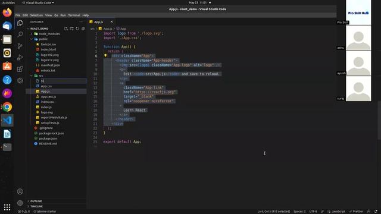Open the Extensions view
Viewport: 381px width, 214px height.
point(20,69)
